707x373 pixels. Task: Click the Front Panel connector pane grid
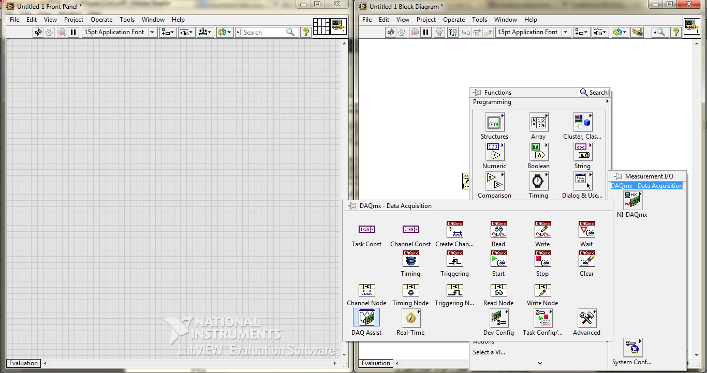tap(321, 26)
